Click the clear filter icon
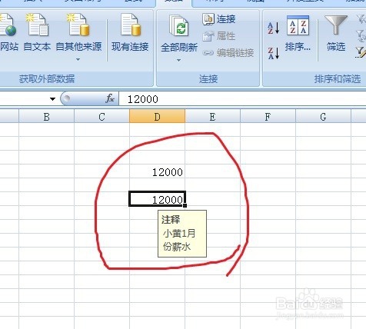 coord(361,19)
